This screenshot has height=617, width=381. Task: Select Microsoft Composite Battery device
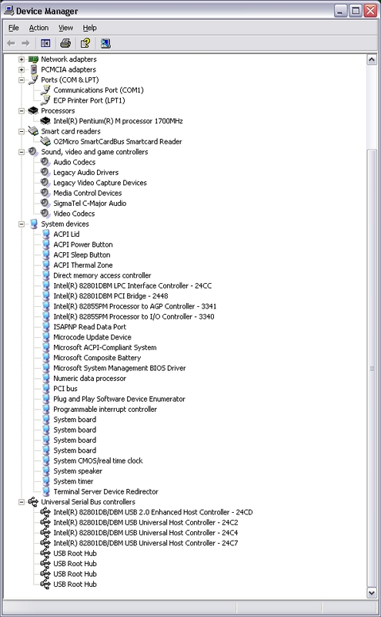[97, 358]
